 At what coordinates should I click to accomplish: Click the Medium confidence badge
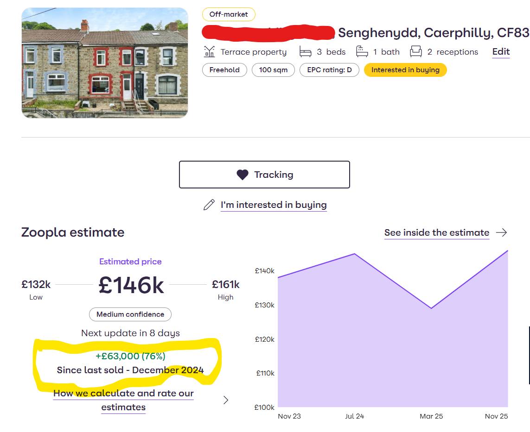point(130,314)
